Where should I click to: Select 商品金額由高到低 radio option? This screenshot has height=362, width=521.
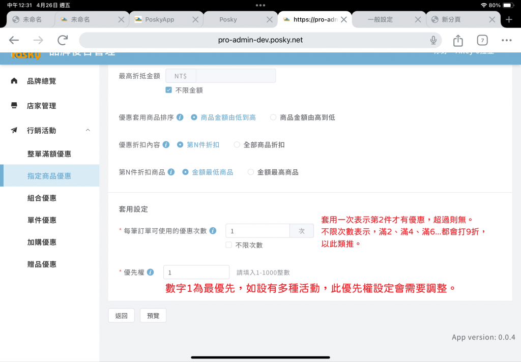coord(273,117)
